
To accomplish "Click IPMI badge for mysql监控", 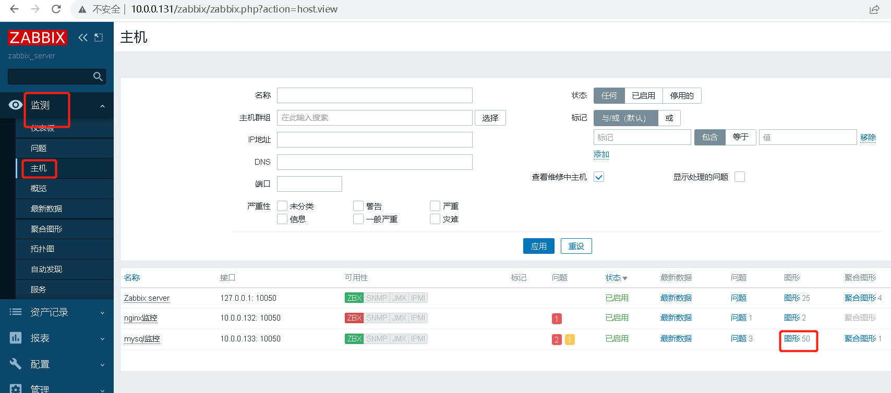I will (418, 339).
